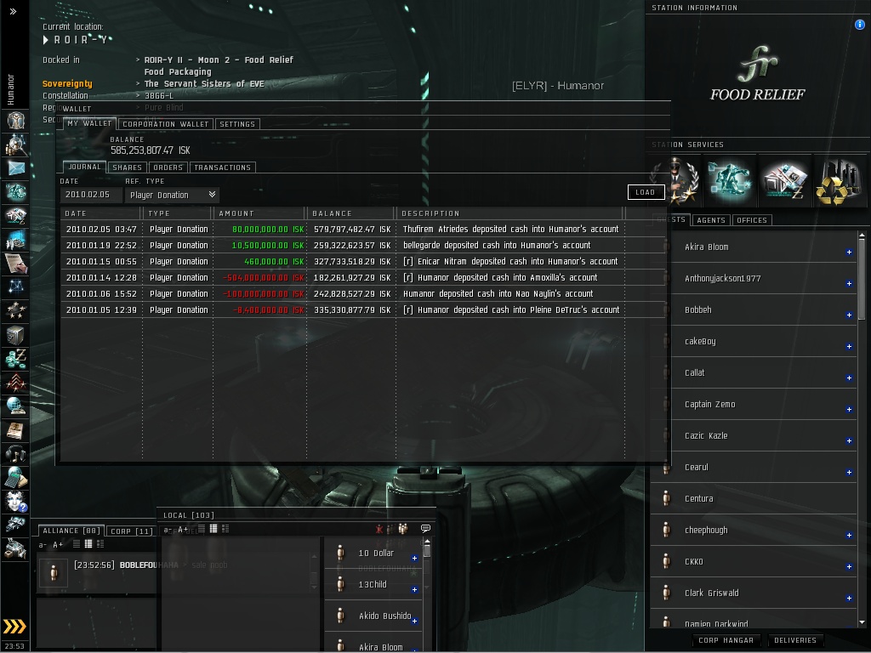Open the Ship hangar sidebar icon

click(x=15, y=525)
